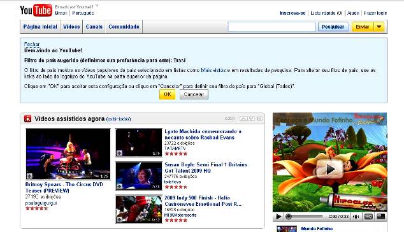Click the Inscreva-se link
The height and width of the screenshot is (232, 404).
292,13
